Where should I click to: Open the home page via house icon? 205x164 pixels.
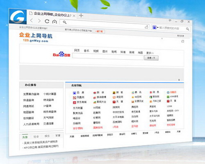[55, 21]
